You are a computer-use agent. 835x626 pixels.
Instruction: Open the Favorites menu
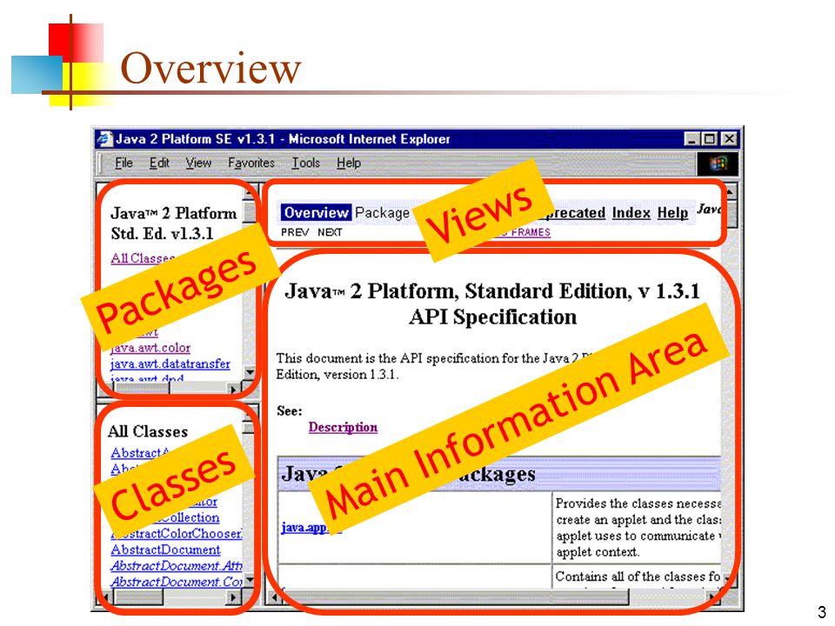point(250,163)
